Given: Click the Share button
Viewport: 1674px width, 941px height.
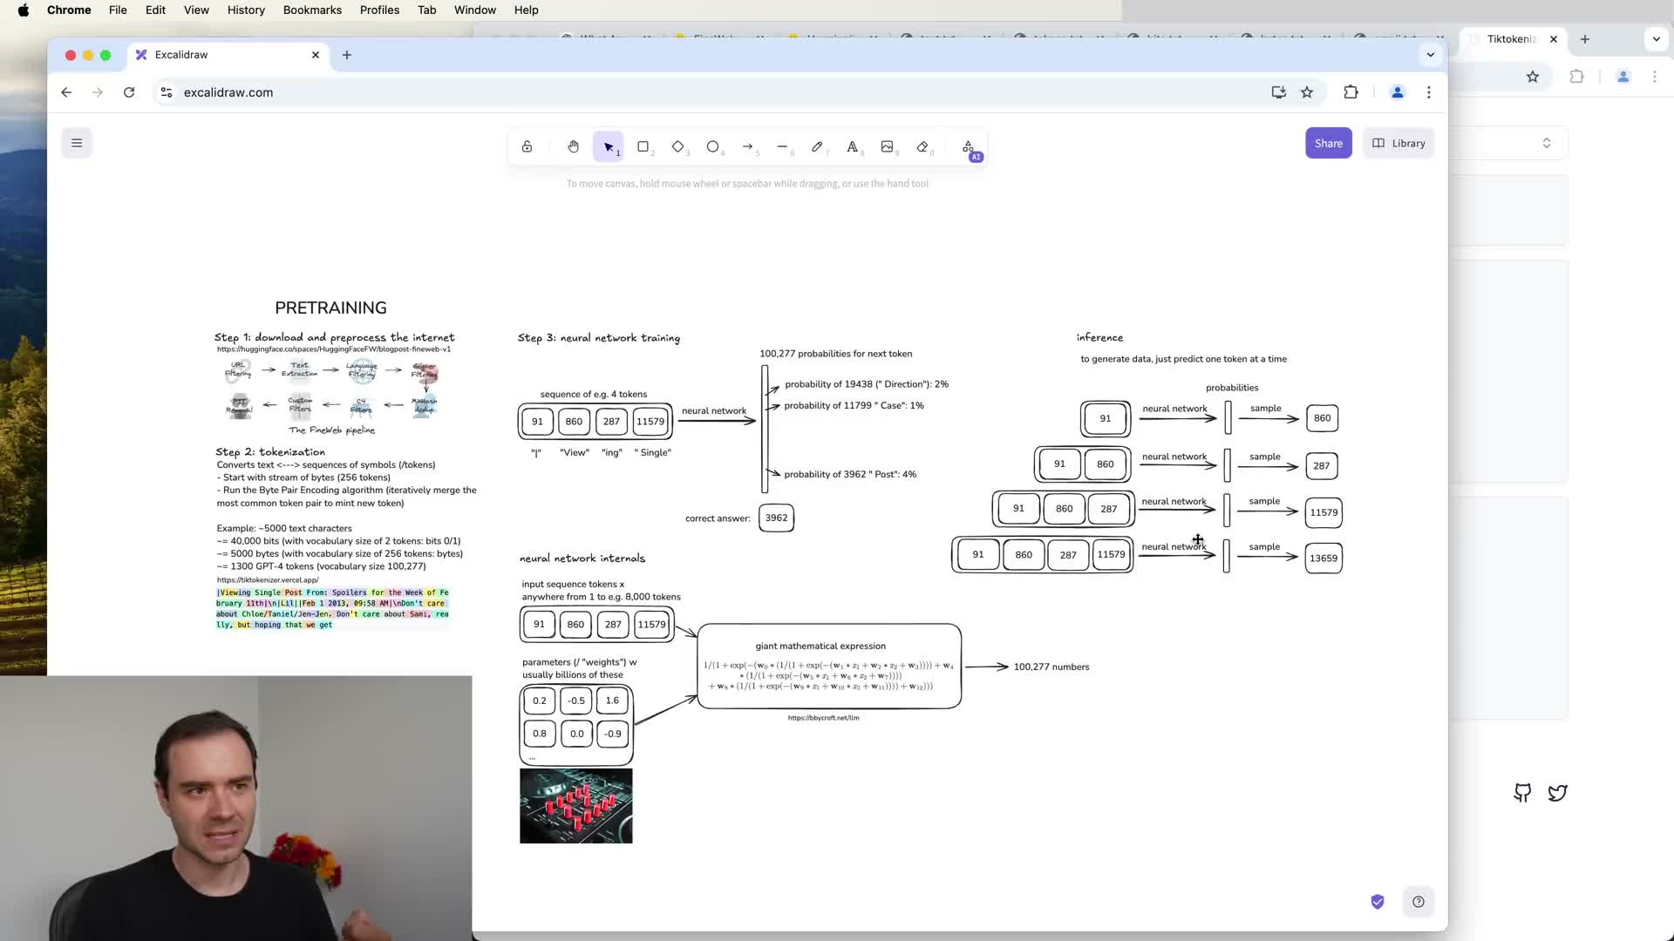Looking at the screenshot, I should coord(1328,143).
